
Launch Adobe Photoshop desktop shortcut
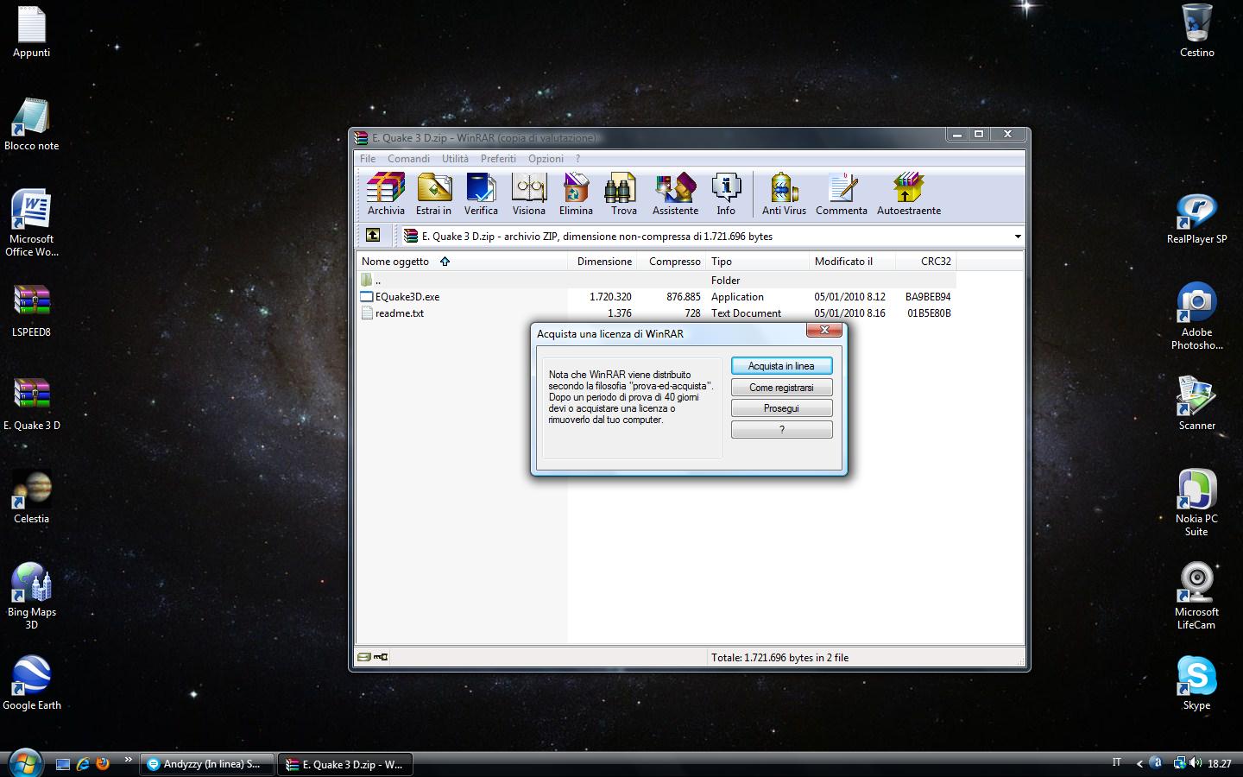point(1197,316)
